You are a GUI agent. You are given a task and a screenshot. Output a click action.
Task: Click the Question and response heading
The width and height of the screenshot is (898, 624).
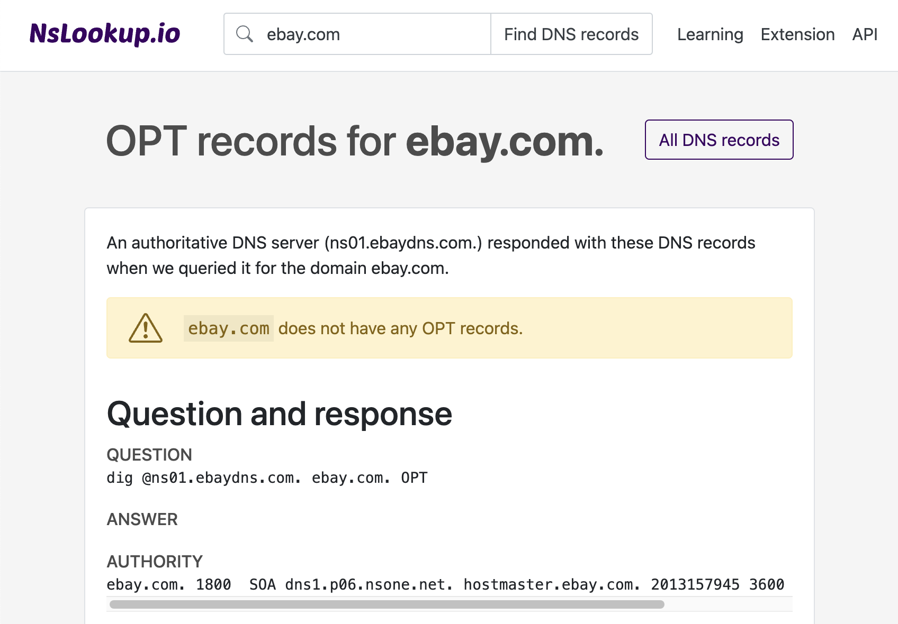[x=279, y=414]
